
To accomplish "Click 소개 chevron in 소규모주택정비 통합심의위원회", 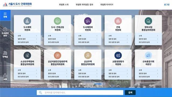I will pos(37,70).
